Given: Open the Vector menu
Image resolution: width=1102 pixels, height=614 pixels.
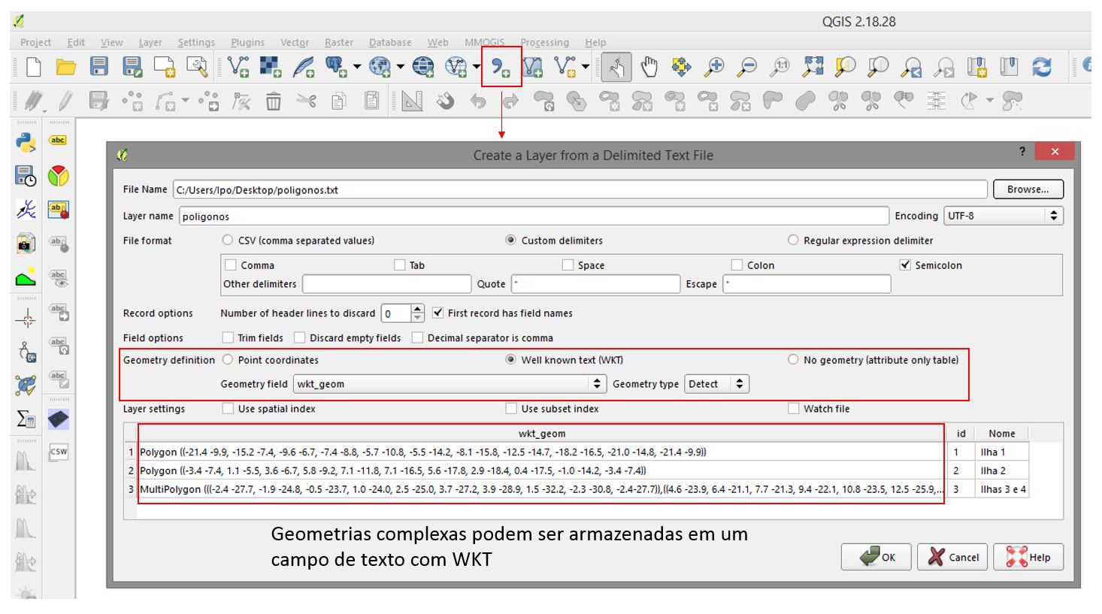Looking at the screenshot, I should [x=295, y=43].
